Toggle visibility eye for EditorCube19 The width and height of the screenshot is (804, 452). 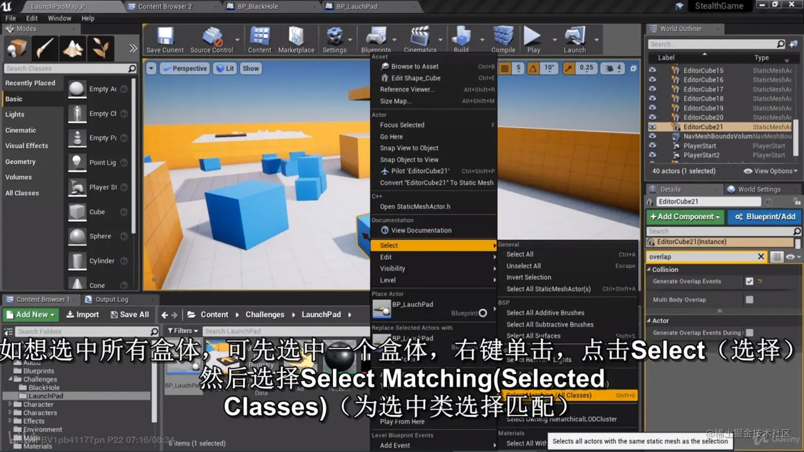coord(652,108)
